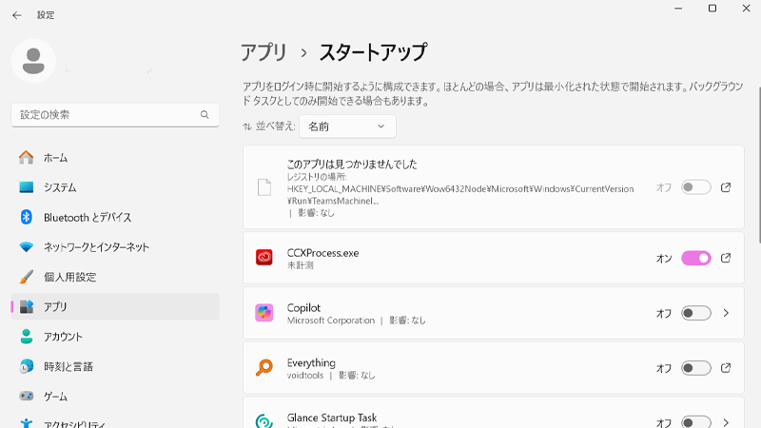Click the ゲーム controller icon
This screenshot has width=761, height=428.
click(x=27, y=396)
